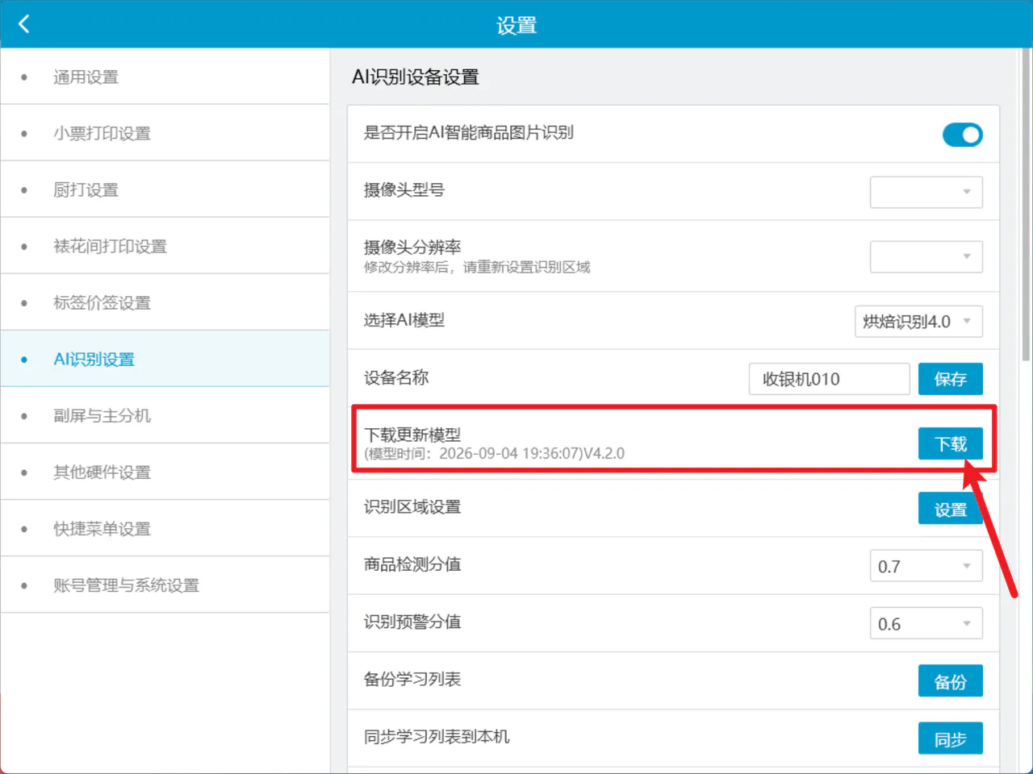Click 设置 button for 识别区域设置
The width and height of the screenshot is (1033, 774).
tap(950, 509)
